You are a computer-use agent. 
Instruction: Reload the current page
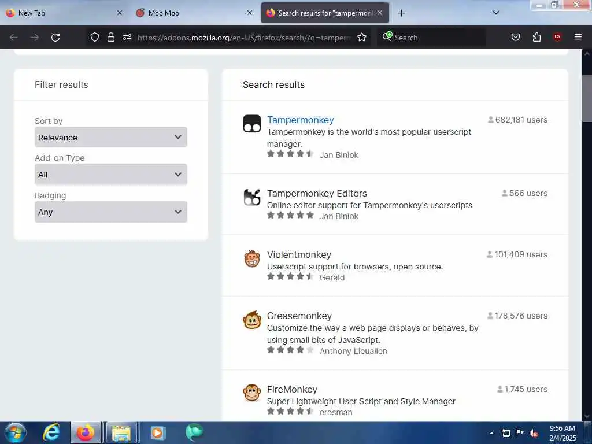(55, 38)
